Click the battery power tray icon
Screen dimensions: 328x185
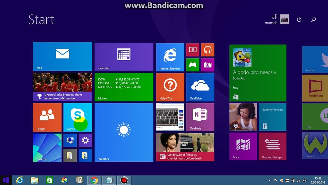[293, 181]
